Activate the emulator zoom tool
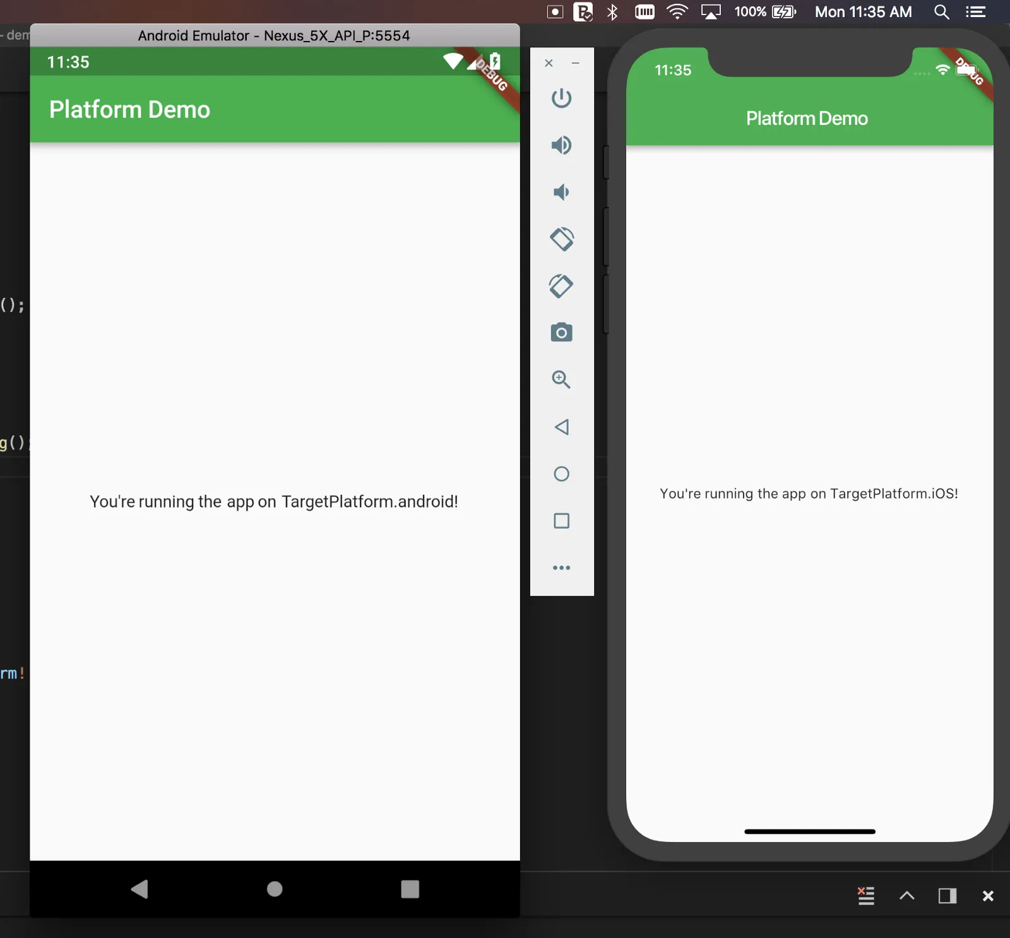 561,379
